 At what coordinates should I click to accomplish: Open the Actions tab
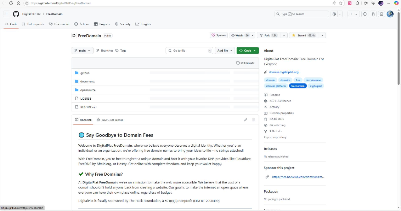81,24
